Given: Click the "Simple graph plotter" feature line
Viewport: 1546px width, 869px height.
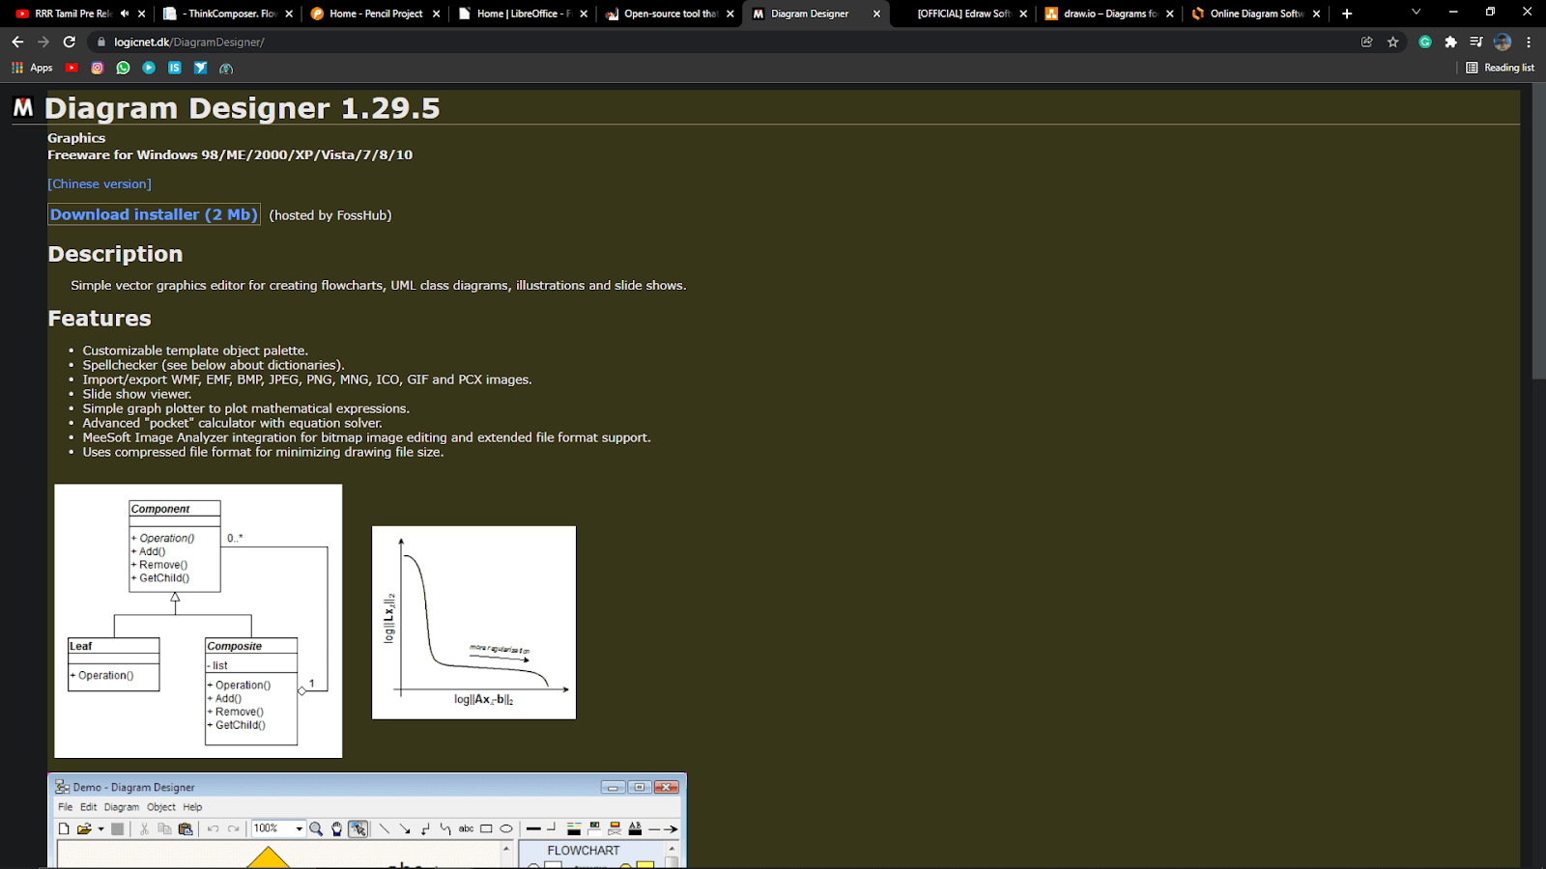Looking at the screenshot, I should coord(246,408).
